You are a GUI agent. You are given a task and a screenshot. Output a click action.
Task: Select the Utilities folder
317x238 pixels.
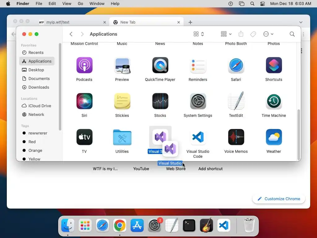pyautogui.click(x=122, y=137)
